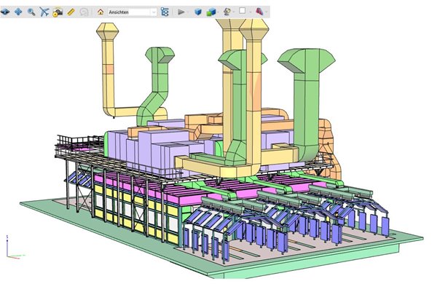The height and width of the screenshot is (284, 437).
Task: Play the animation
Action: [x=181, y=12]
